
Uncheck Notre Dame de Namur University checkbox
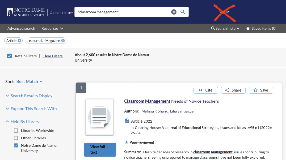(x=16, y=145)
